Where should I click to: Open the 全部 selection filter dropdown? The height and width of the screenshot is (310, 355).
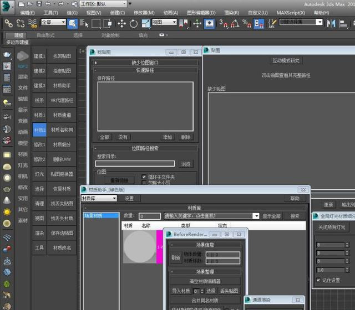pyautogui.click(x=53, y=23)
